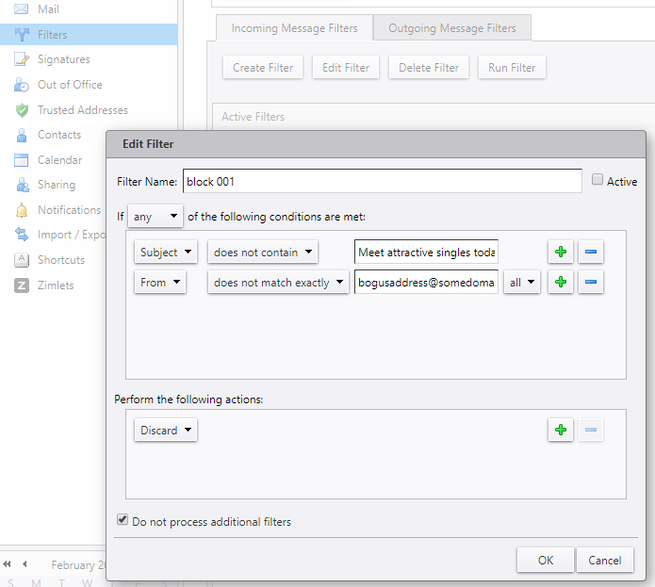Open the any/all conditions dropdown
Screen dimensions: 655x587
[156, 217]
